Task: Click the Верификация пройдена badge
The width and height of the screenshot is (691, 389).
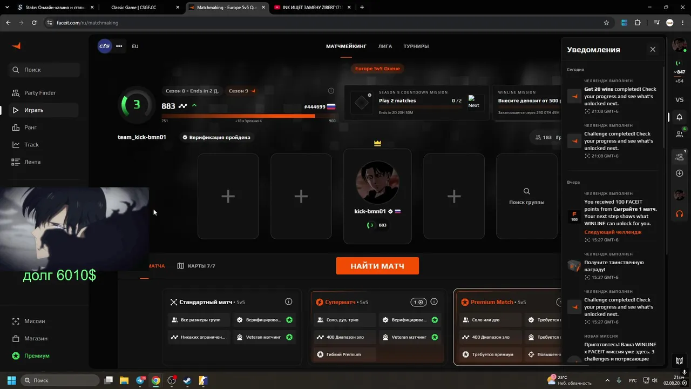Action: point(216,137)
